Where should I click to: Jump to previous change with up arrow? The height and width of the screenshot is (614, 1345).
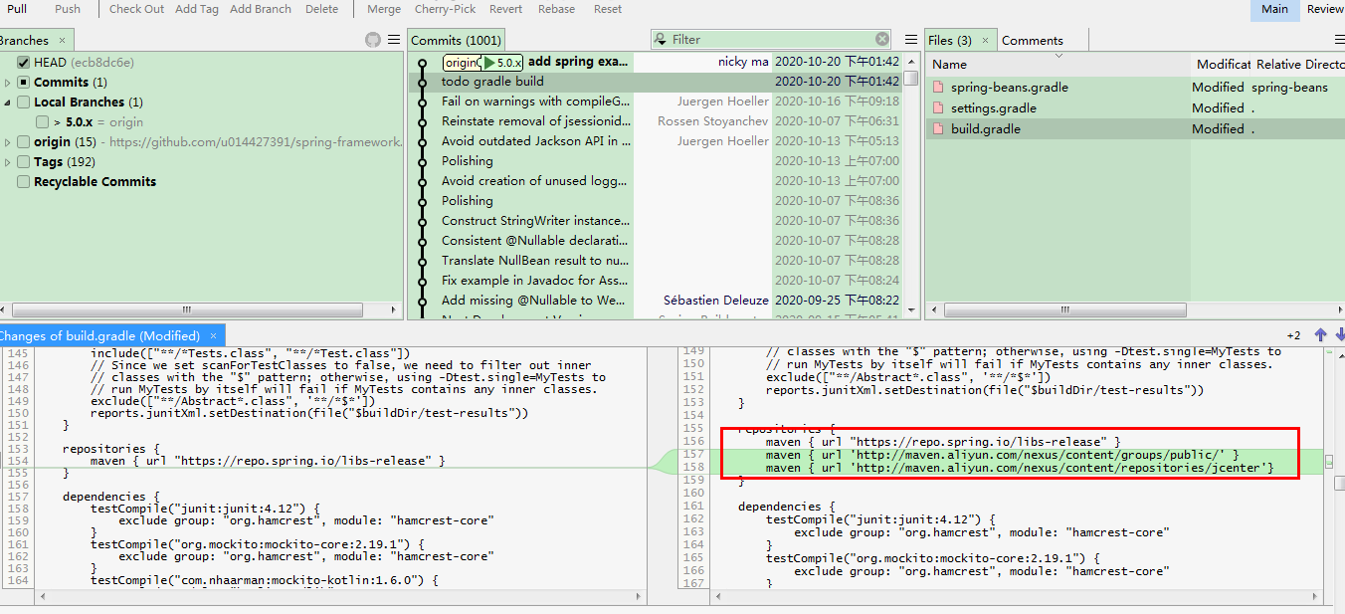coord(1321,335)
